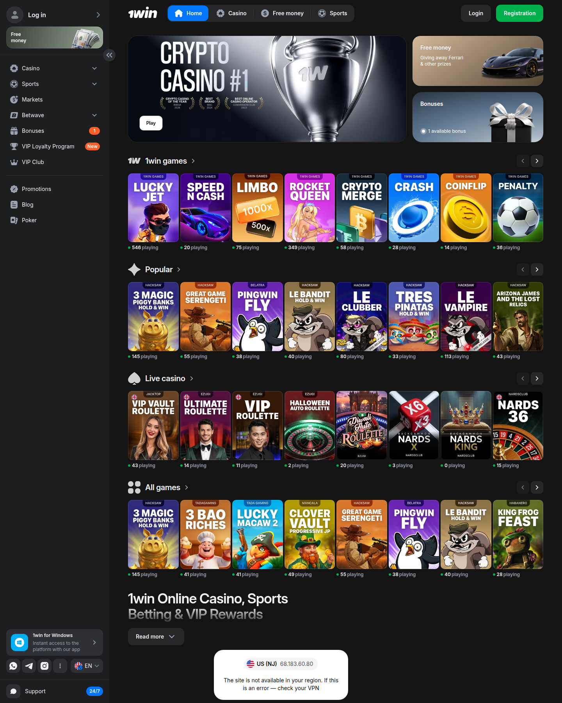
Task: Expand the Betwave sidebar section
Action: 94,115
